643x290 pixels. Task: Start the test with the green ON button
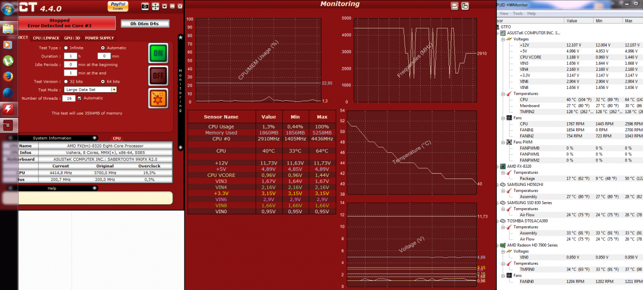158,53
